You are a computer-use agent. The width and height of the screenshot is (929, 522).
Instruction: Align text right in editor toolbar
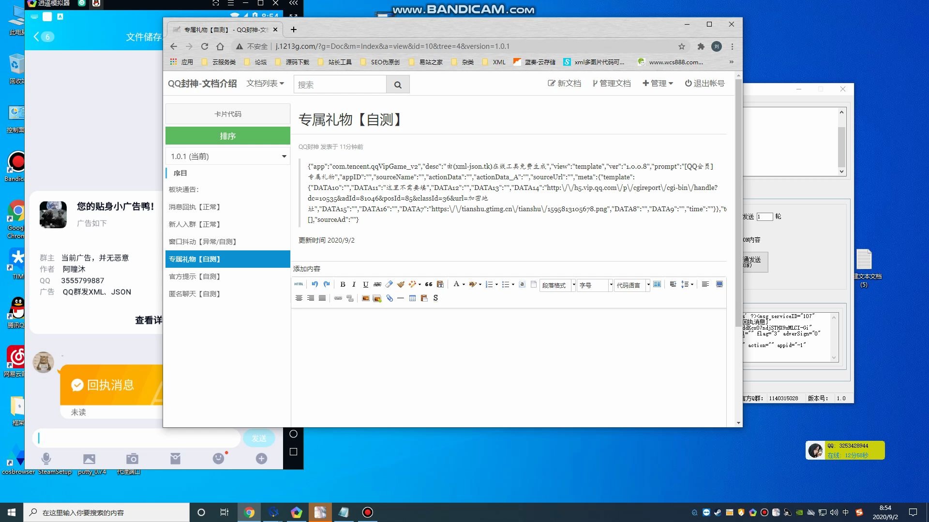pos(311,298)
